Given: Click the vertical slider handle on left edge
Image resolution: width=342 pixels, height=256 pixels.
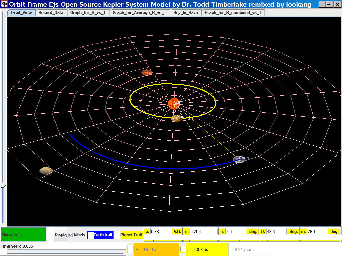Looking at the screenshot, I should [3, 185].
